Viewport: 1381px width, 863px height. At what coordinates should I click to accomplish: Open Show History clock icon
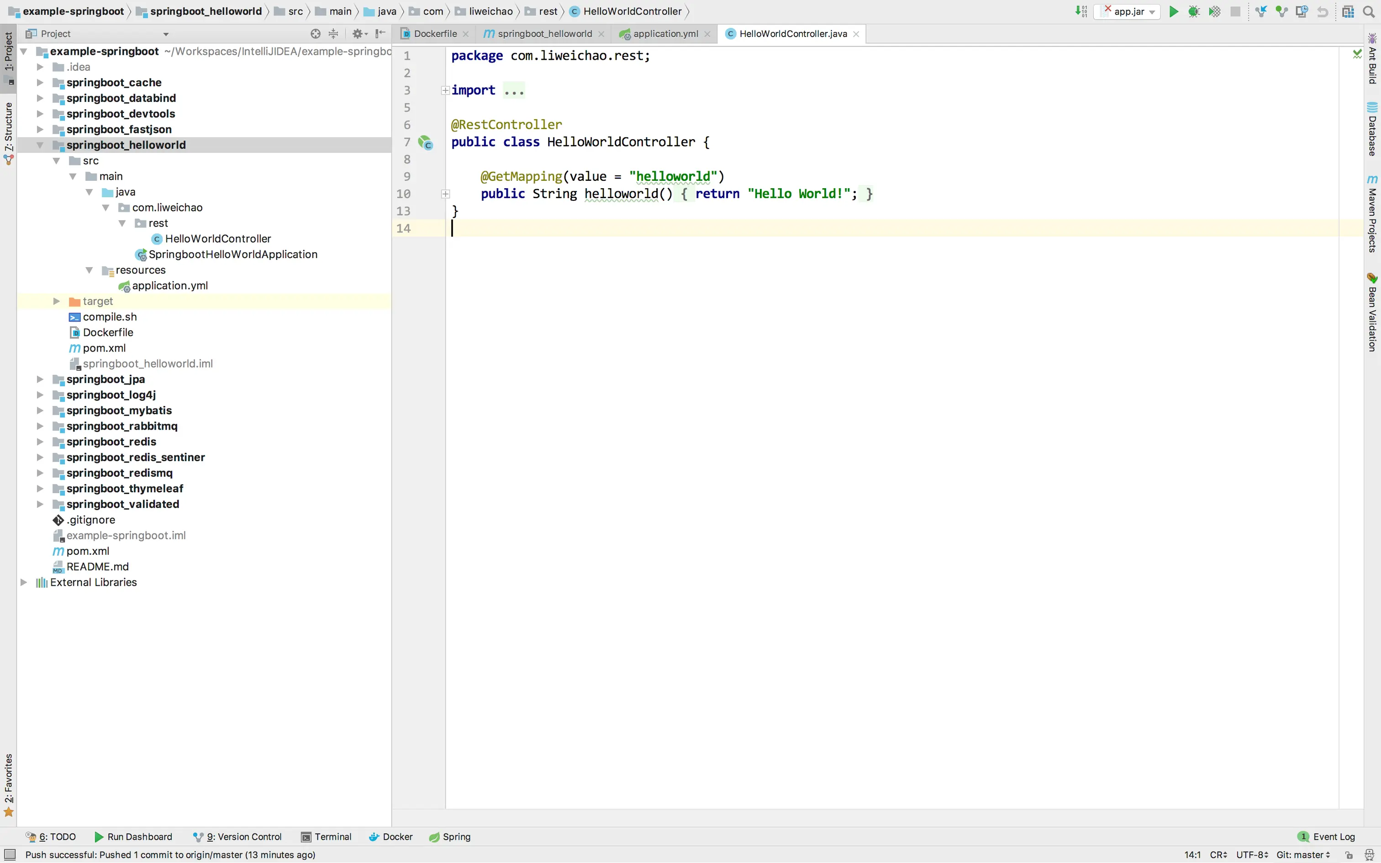tap(1302, 11)
